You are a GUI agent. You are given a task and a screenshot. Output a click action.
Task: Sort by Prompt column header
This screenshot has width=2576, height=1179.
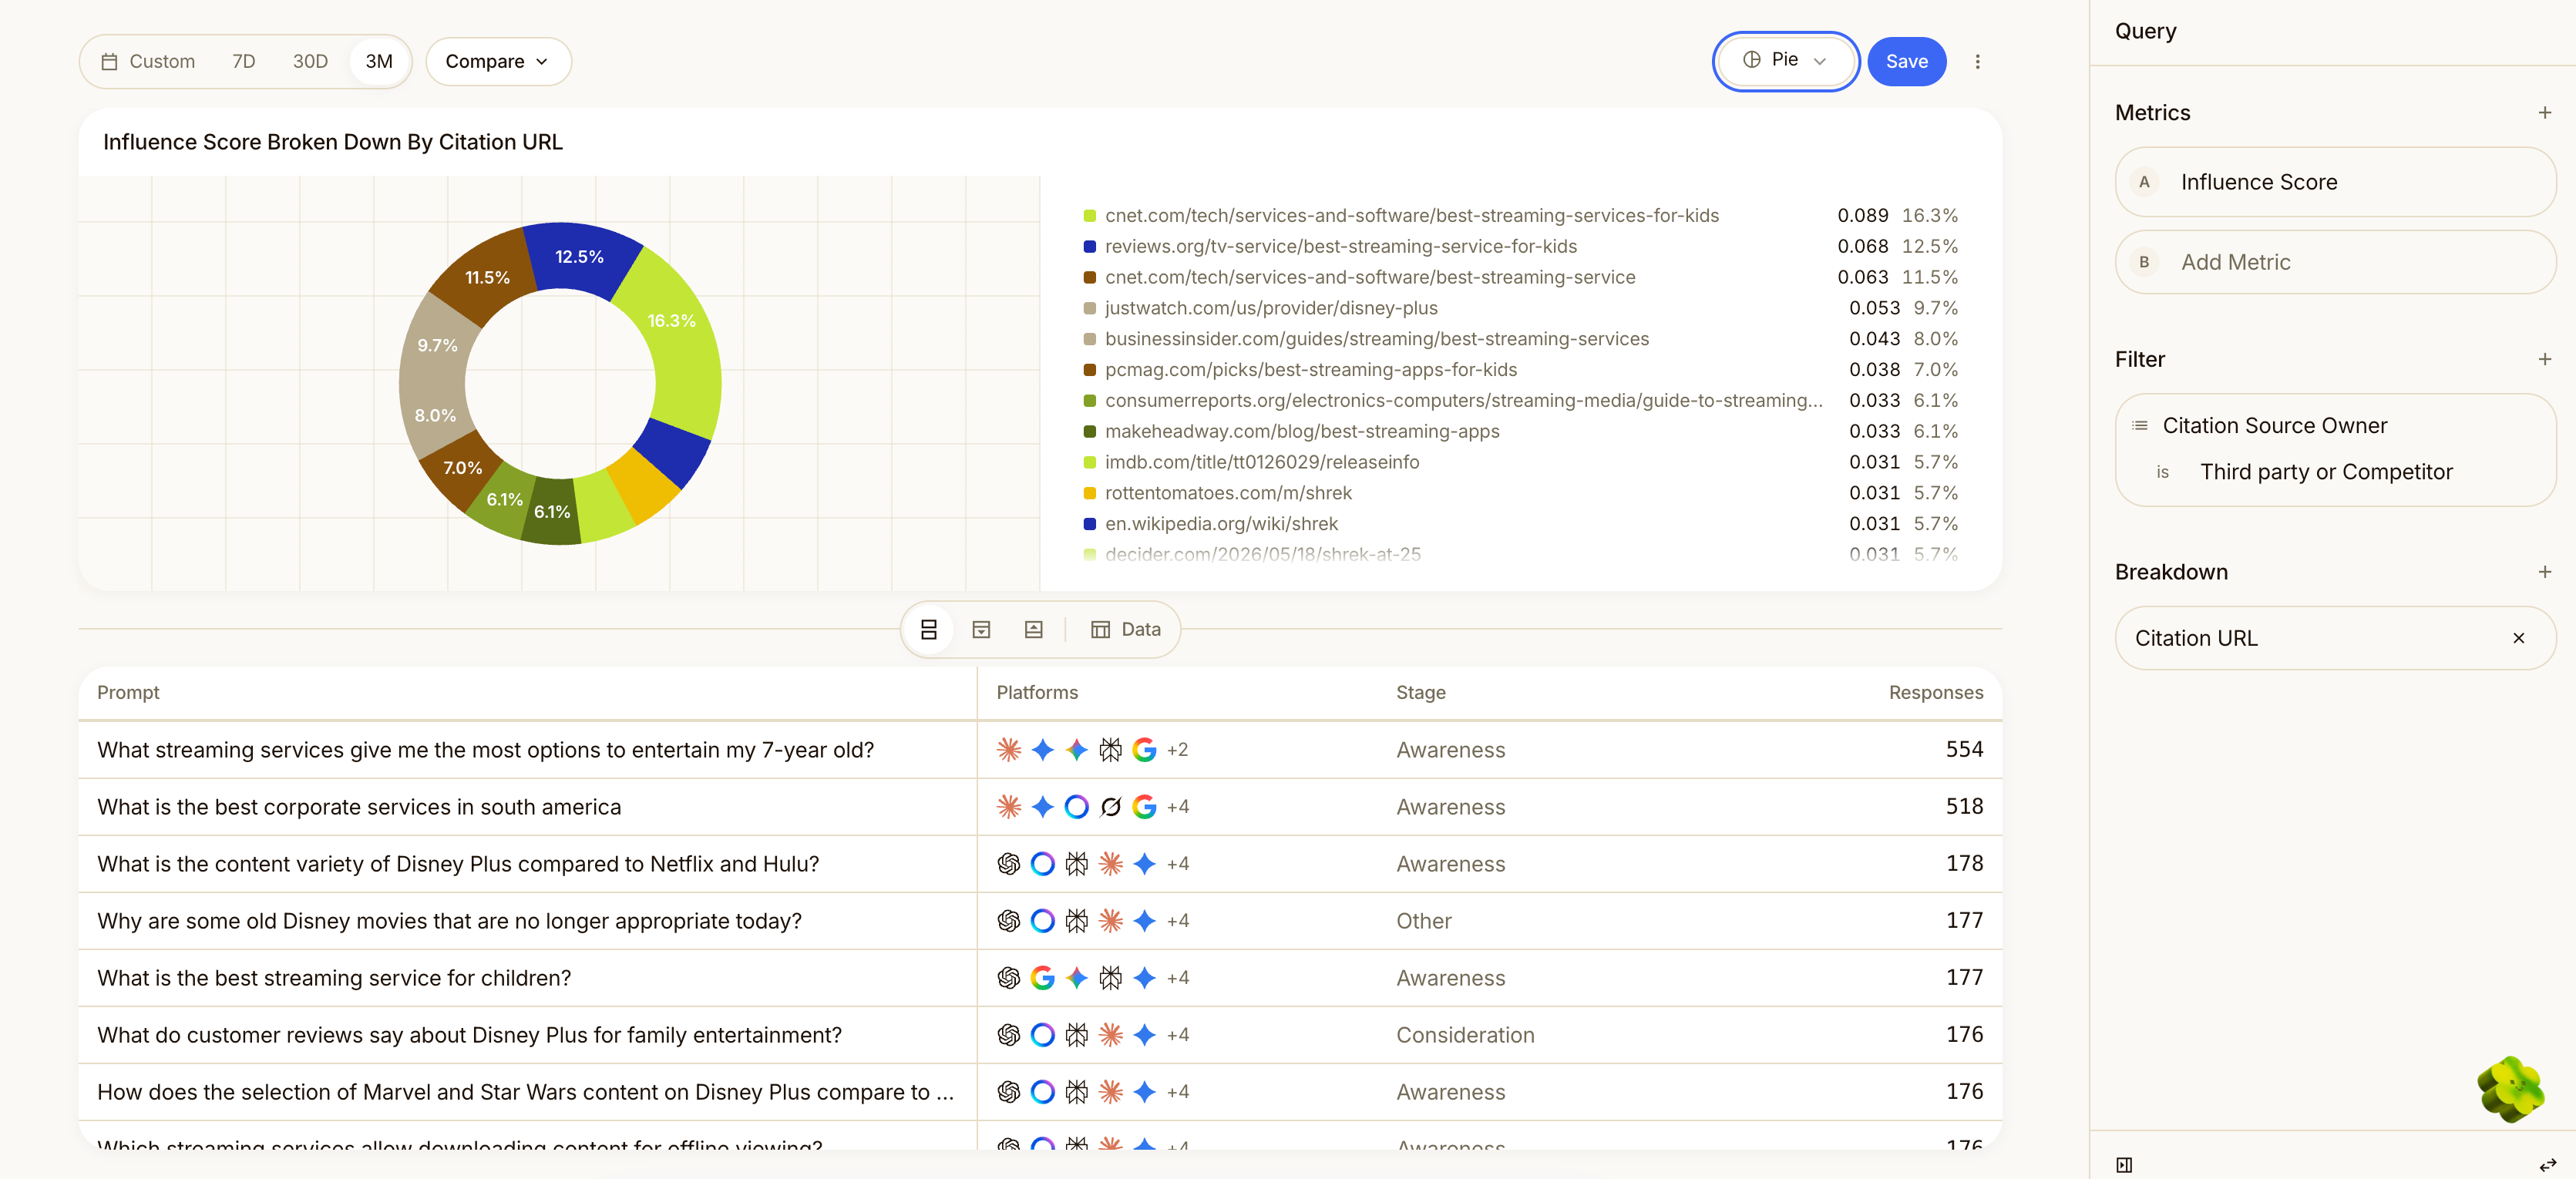coord(128,692)
